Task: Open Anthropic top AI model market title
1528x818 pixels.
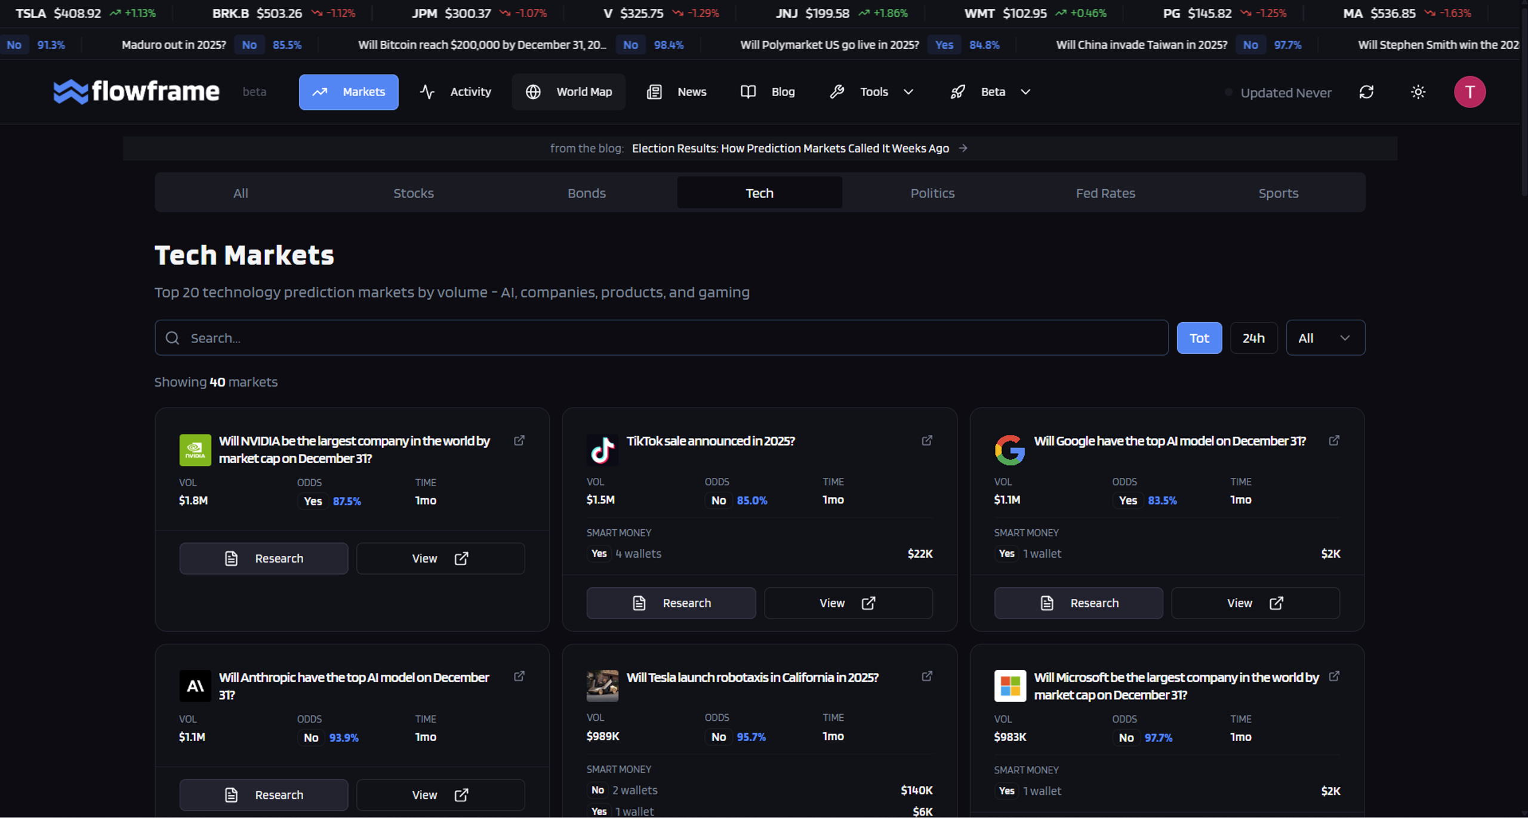Action: click(354, 686)
